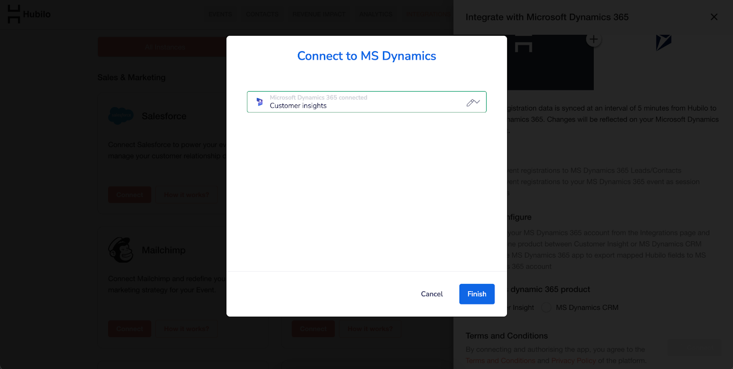Click Cancel in the Connect to MS Dynamics dialog

coord(432,294)
